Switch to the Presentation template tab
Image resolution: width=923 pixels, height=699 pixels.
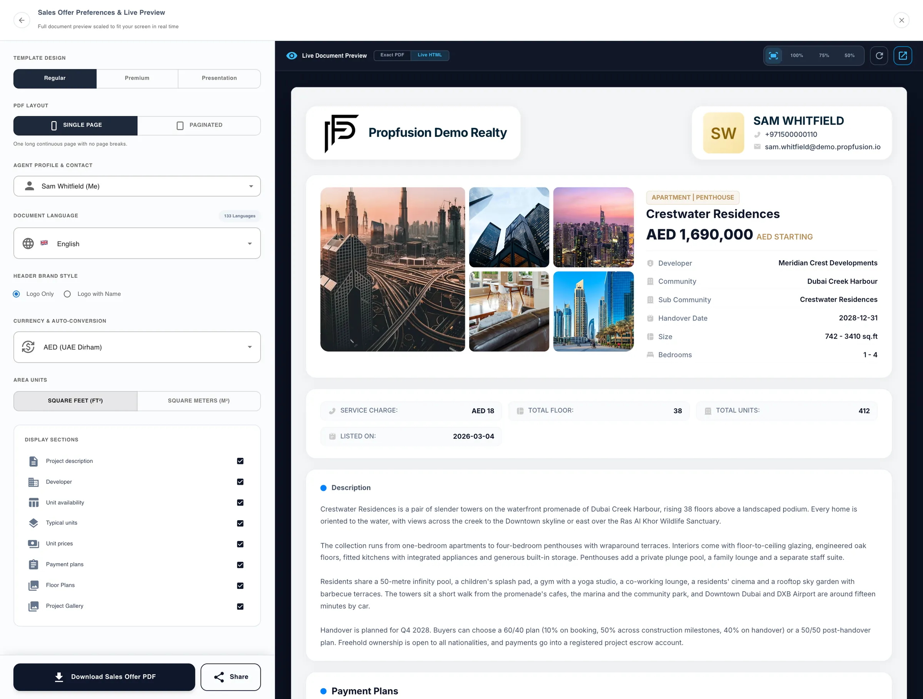[219, 78]
